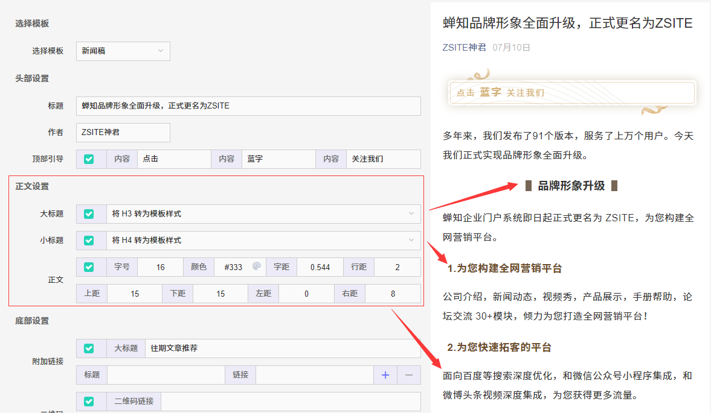
Task: Disable the top guide checkbox
Action: point(89,159)
